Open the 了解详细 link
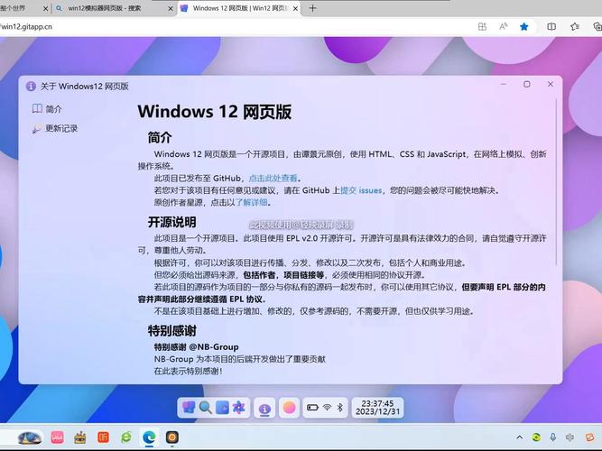 pyautogui.click(x=251, y=202)
